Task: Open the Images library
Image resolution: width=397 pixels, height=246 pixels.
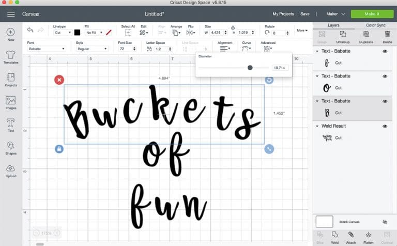Action: click(11, 100)
